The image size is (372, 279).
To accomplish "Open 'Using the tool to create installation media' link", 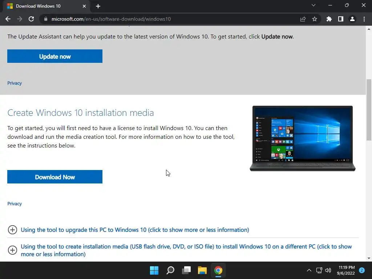I will pos(186,250).
